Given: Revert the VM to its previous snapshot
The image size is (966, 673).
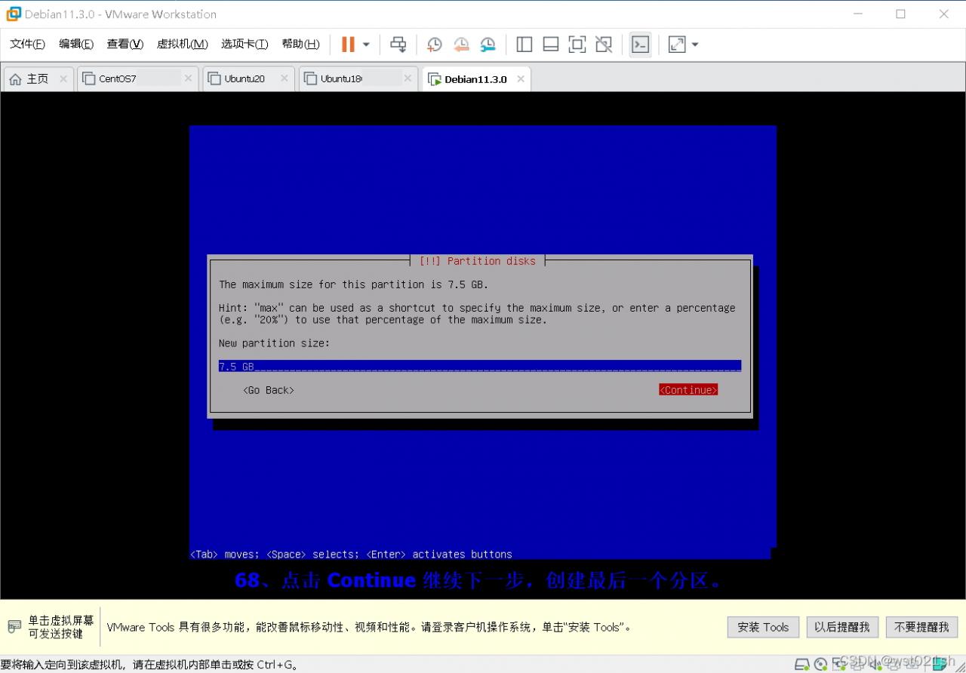Looking at the screenshot, I should pos(461,45).
